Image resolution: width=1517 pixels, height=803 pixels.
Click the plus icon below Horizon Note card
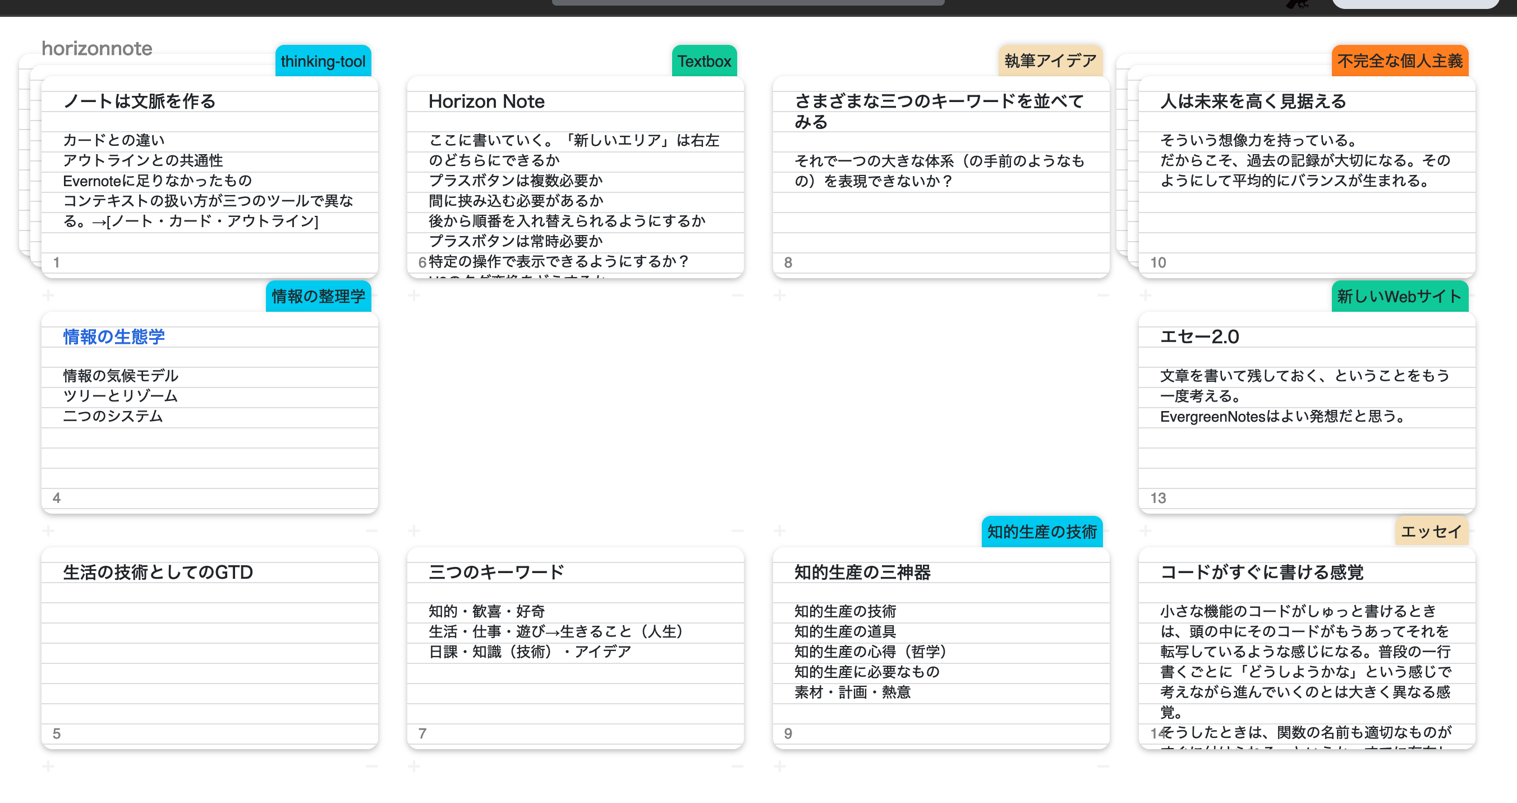pyautogui.click(x=414, y=295)
